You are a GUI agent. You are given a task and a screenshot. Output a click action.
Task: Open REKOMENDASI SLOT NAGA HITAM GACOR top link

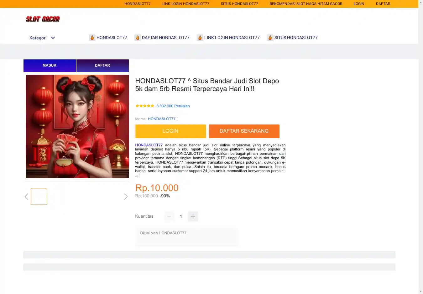[x=306, y=4]
